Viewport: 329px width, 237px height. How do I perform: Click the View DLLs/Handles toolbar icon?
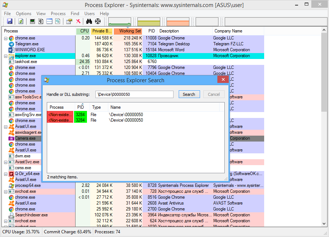(x=58, y=21)
